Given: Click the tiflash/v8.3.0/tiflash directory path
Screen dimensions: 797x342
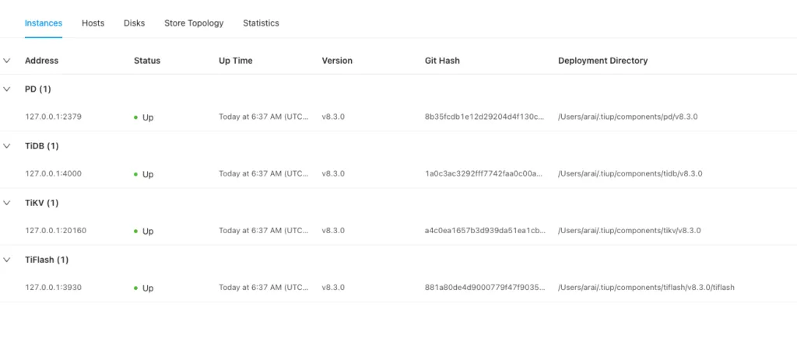Looking at the screenshot, I should click(646, 287).
